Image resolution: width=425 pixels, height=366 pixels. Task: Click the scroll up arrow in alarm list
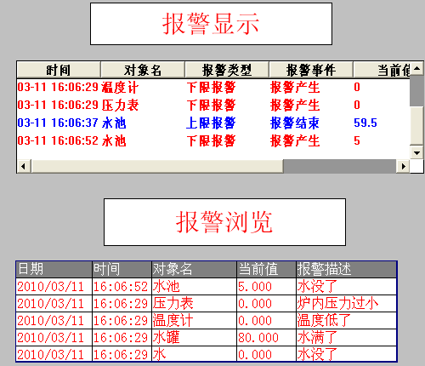416,68
